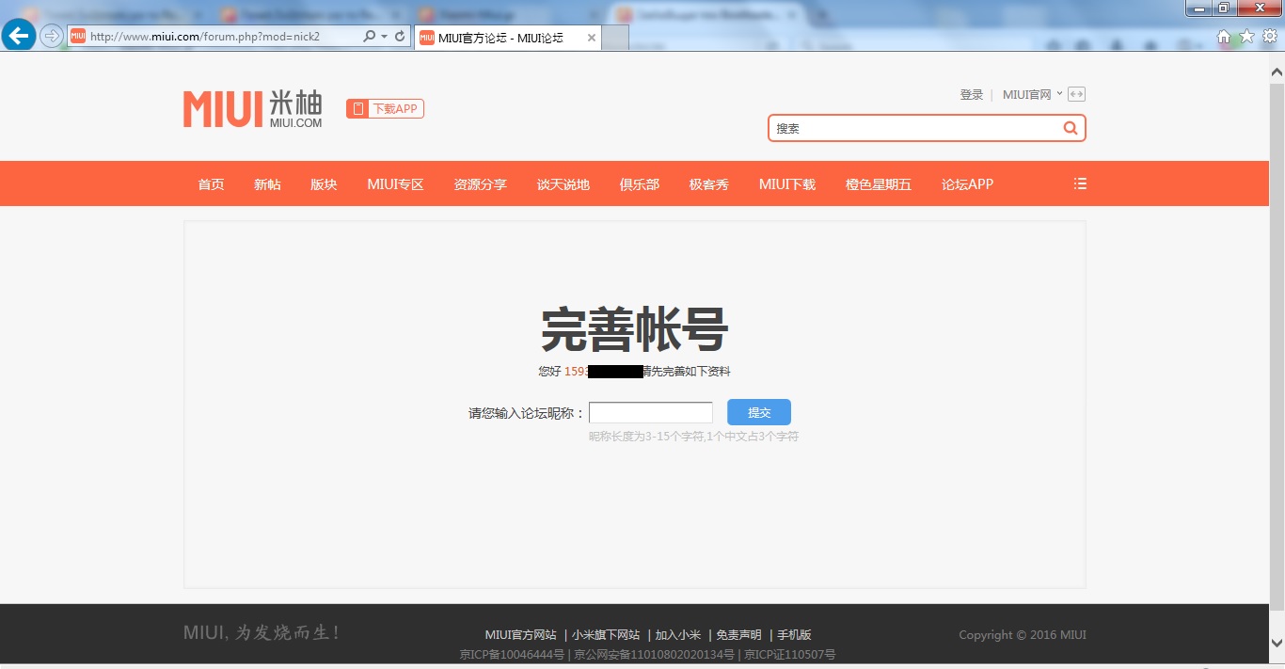
Task: Close the MIUI官方论坛 tab
Action: click(x=592, y=38)
